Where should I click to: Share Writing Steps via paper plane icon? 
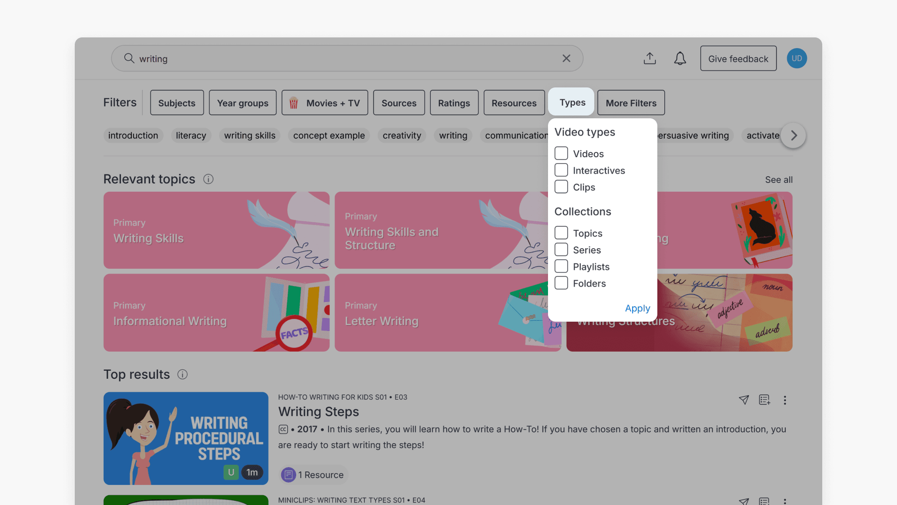click(x=744, y=400)
